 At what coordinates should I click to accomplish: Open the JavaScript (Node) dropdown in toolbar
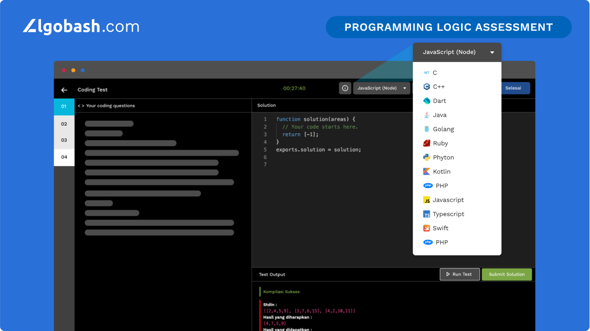tap(381, 88)
